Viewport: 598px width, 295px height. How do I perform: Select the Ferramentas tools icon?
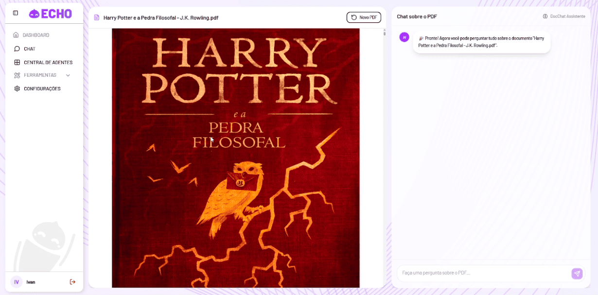tap(17, 75)
